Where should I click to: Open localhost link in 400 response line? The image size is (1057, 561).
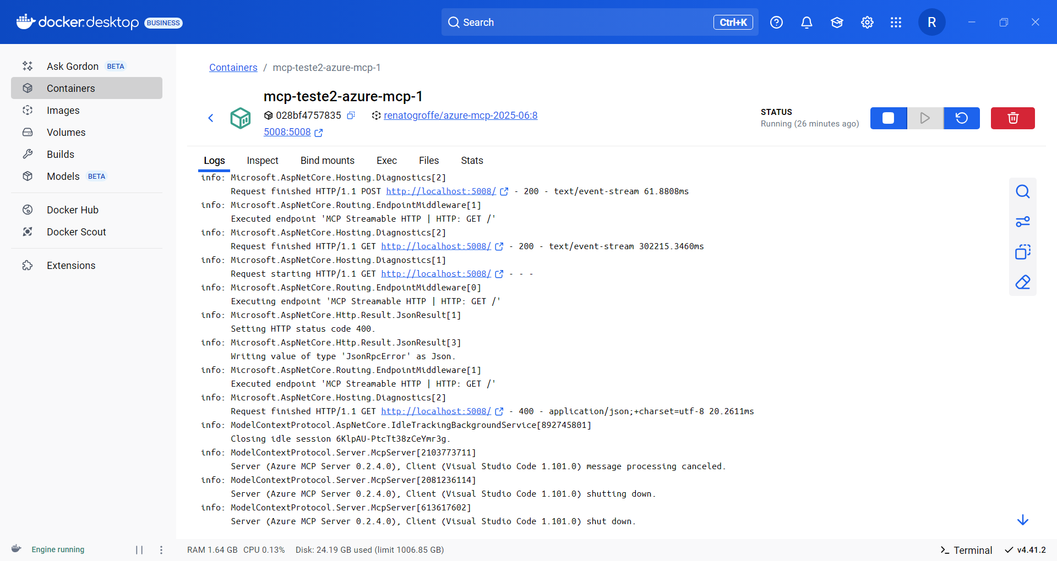(436, 411)
